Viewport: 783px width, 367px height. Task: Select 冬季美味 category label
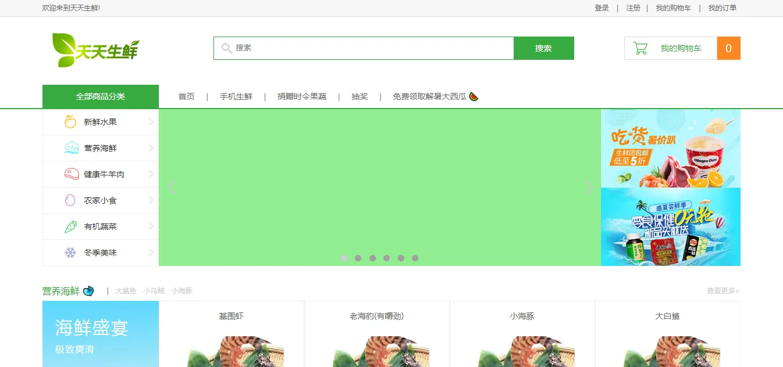pos(100,253)
